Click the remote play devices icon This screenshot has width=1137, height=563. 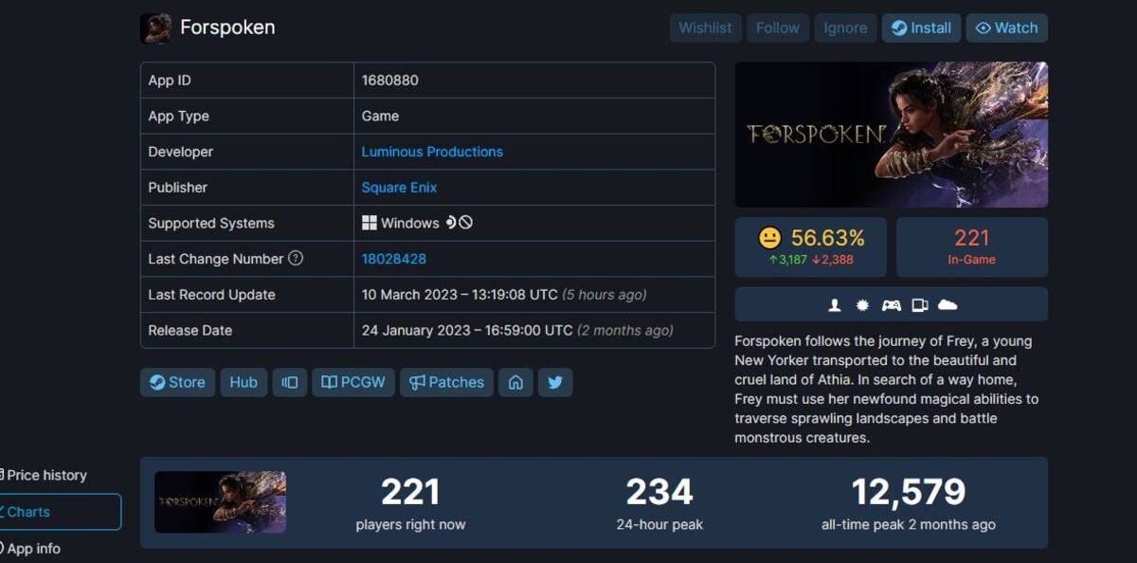919,305
